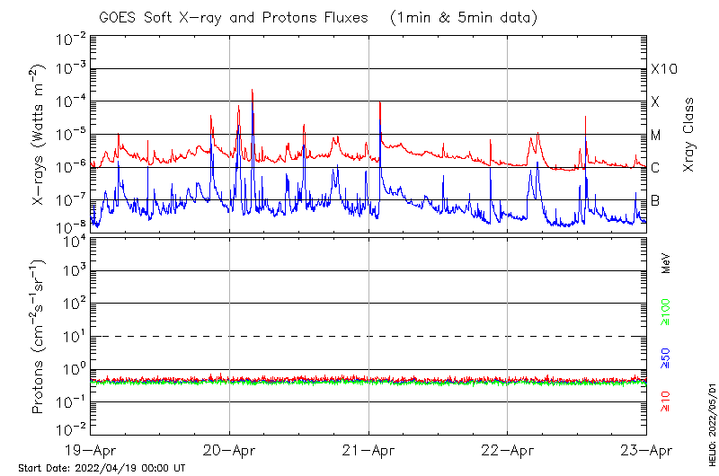Viewport: 719px width, 476px height.
Task: Click the 'Start Date: 2022/04/19 00:00 UT' text
Action: (102, 468)
